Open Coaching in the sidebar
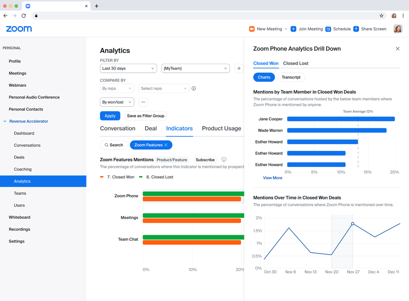 coord(23,170)
